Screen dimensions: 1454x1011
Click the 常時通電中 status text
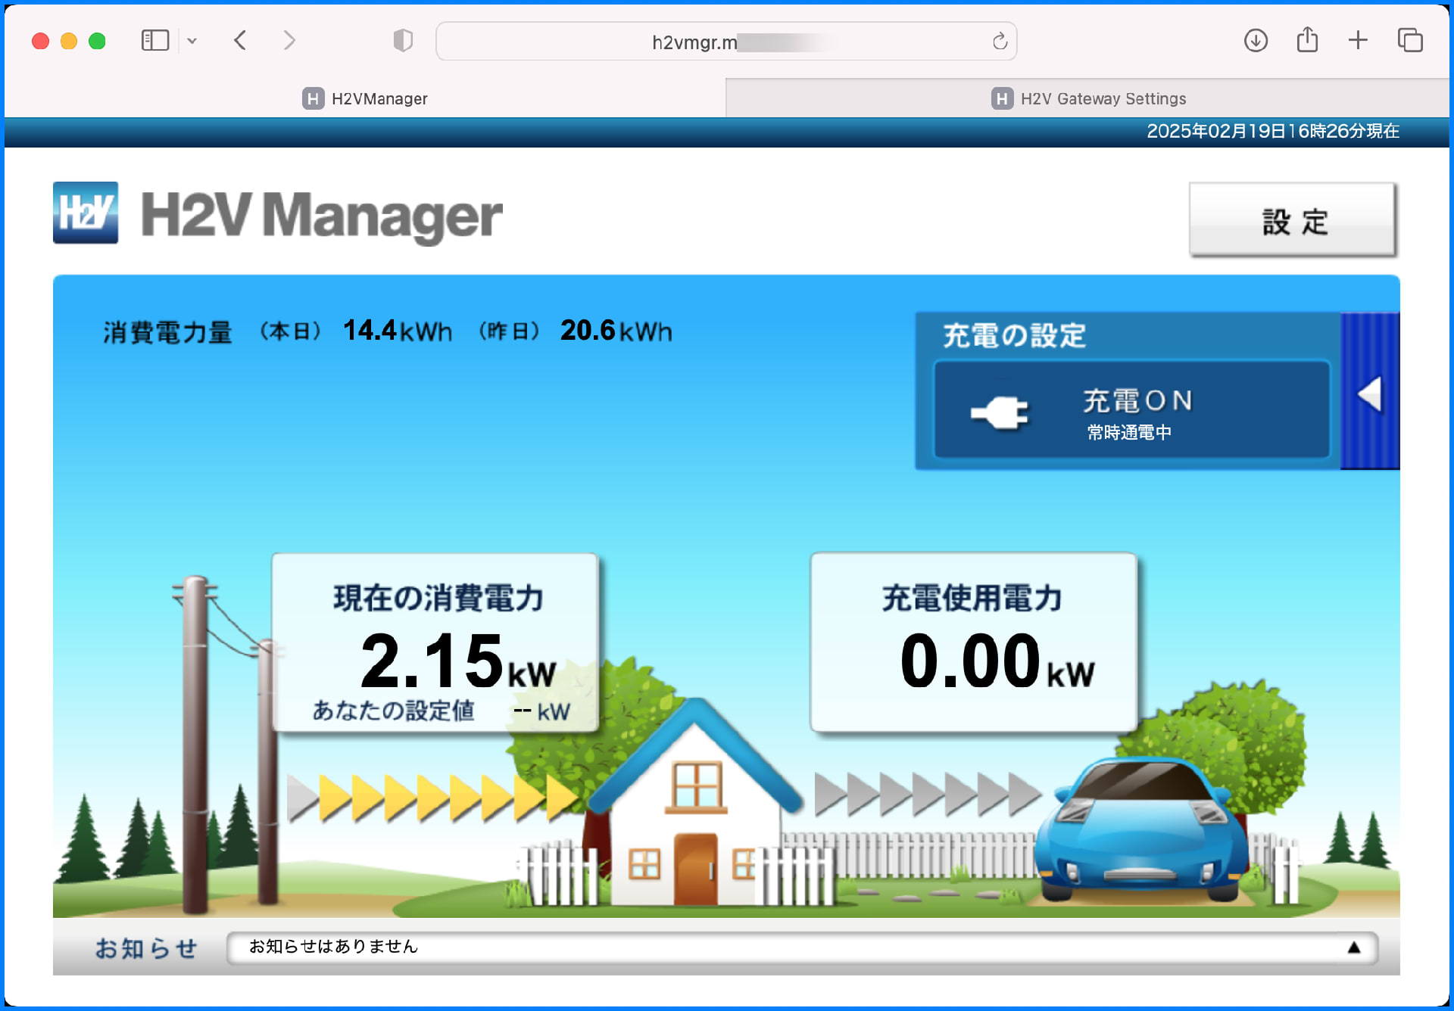tap(1129, 432)
